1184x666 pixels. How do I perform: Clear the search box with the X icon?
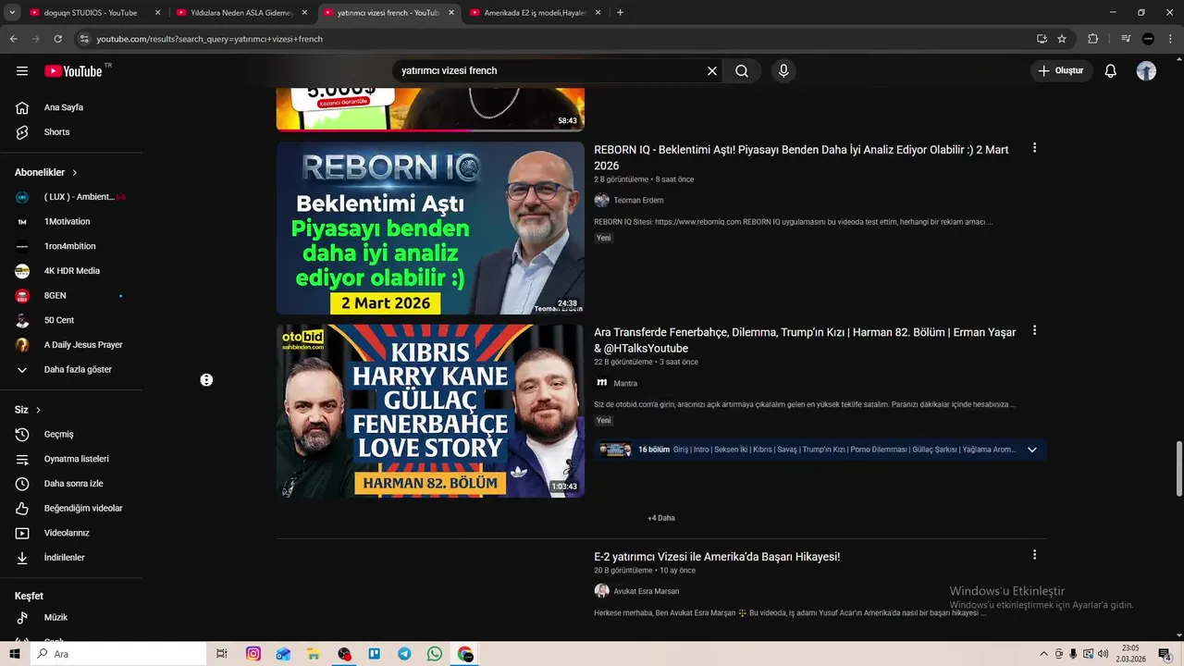[x=712, y=71]
